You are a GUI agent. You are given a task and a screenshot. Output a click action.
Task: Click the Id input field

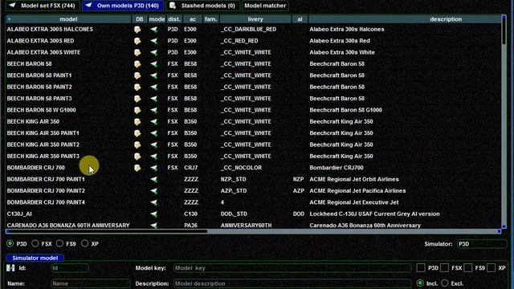pos(70,268)
